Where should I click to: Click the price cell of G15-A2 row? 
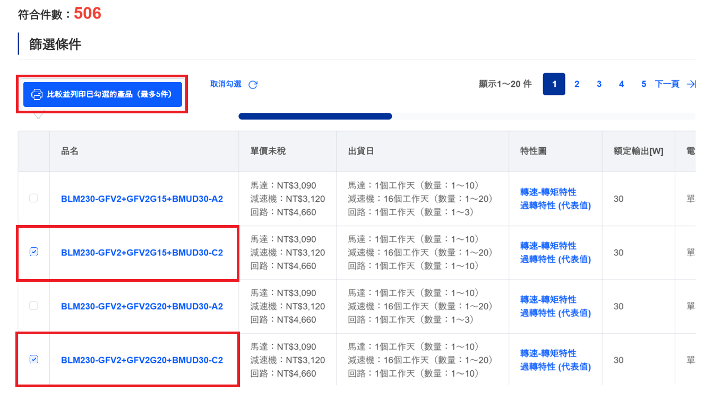(x=288, y=199)
